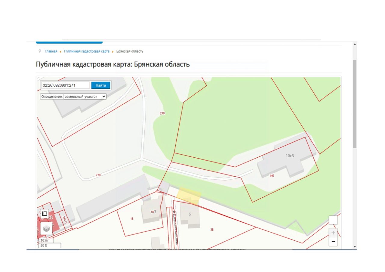Click the Найти search button
385x272 pixels.
coord(101,85)
